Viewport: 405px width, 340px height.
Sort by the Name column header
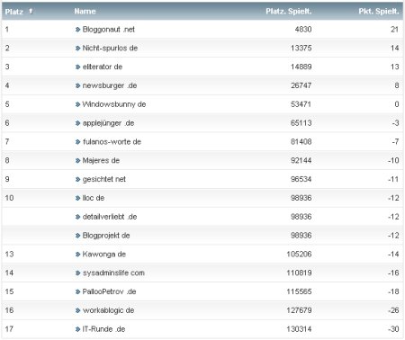click(x=85, y=12)
